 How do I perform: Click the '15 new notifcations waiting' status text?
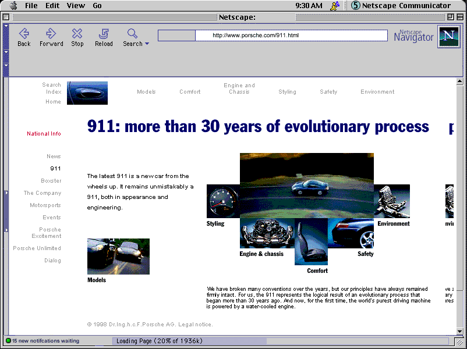point(45,341)
